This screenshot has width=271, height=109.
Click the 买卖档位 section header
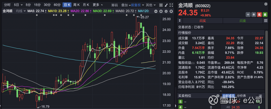[x=185, y=96]
